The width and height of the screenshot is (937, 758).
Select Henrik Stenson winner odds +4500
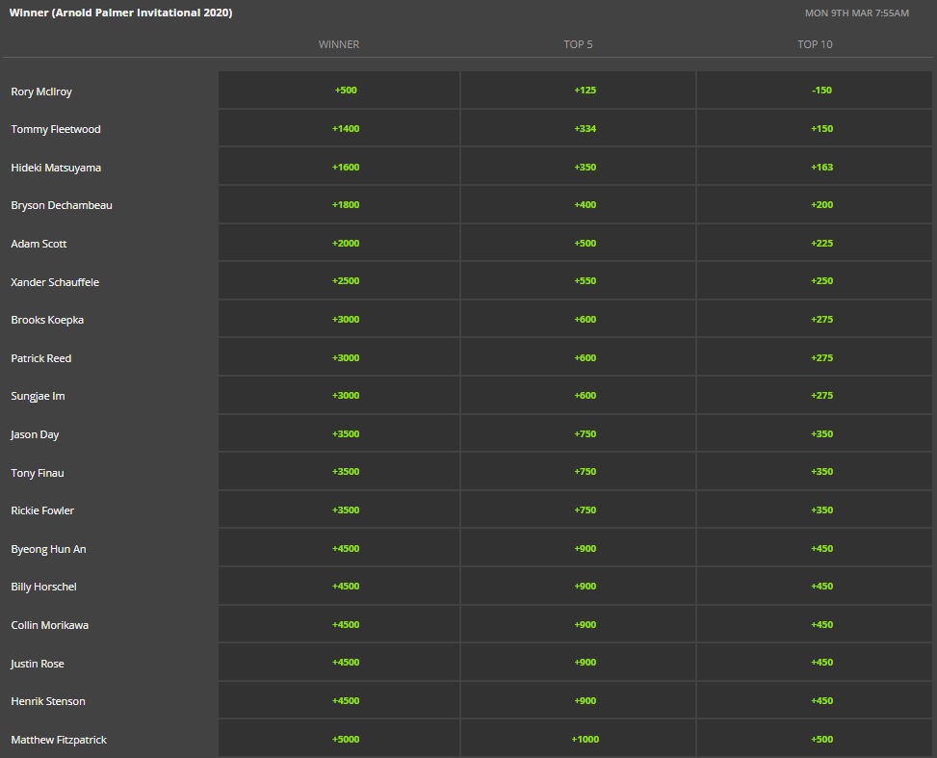click(339, 700)
